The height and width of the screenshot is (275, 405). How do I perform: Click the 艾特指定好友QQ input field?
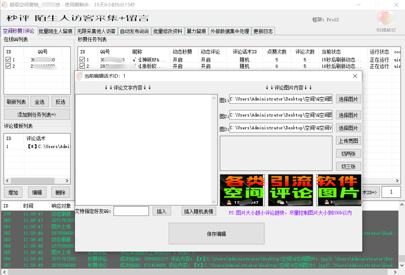coord(131,211)
